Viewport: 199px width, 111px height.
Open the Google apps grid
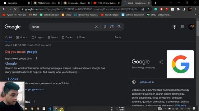pos(183,27)
